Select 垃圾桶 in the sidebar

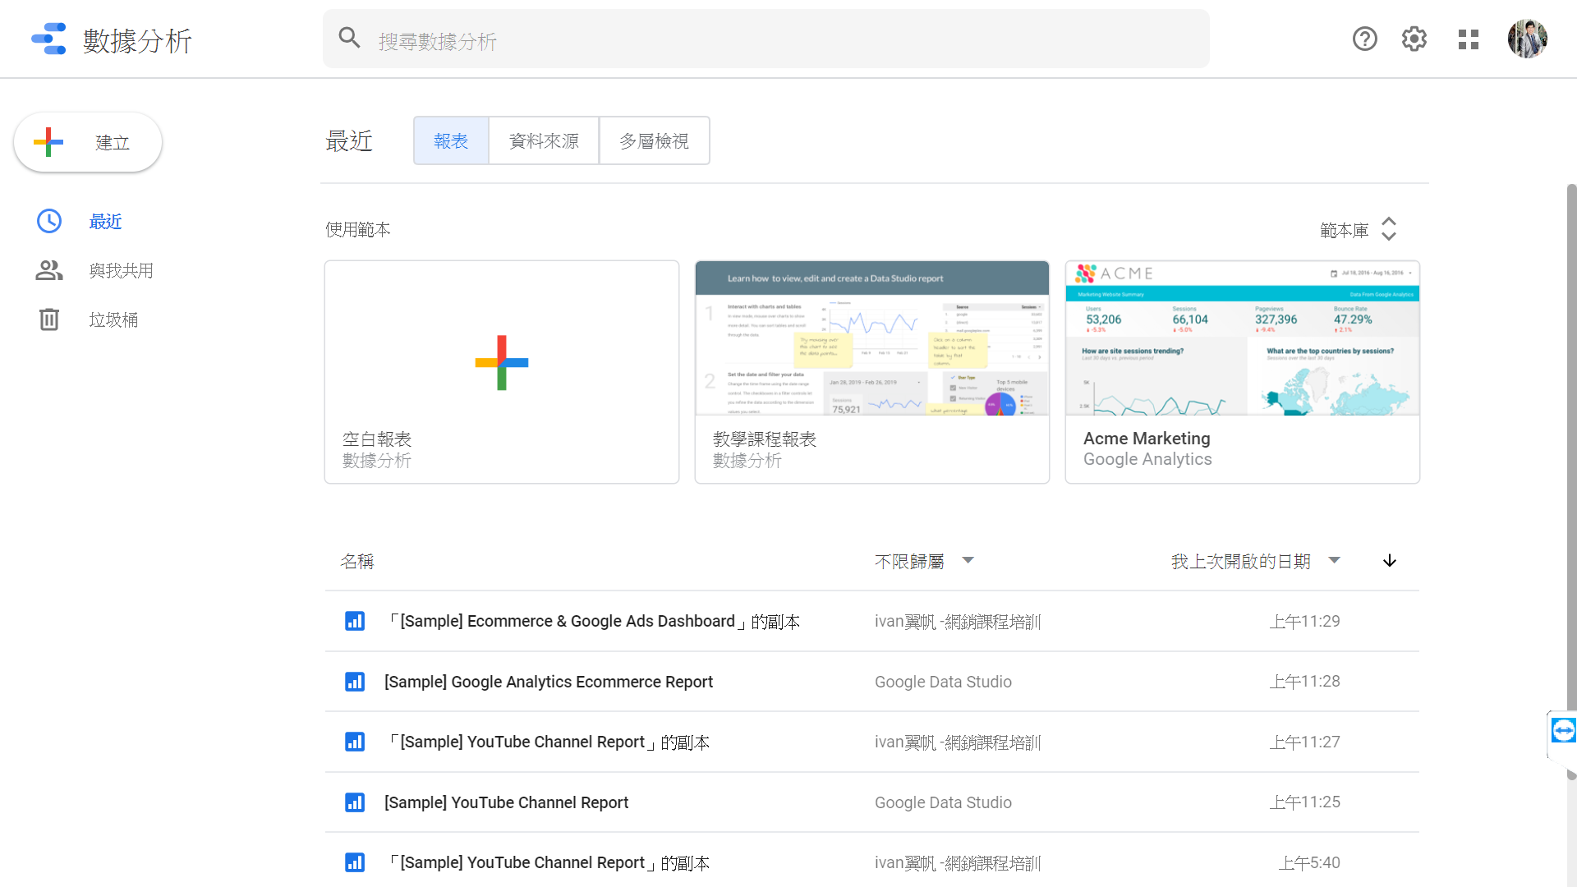point(113,320)
